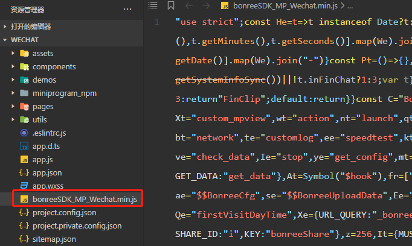Screen dimensions: 412x246
Task: Open app.json in the file tree
Action: (47, 172)
